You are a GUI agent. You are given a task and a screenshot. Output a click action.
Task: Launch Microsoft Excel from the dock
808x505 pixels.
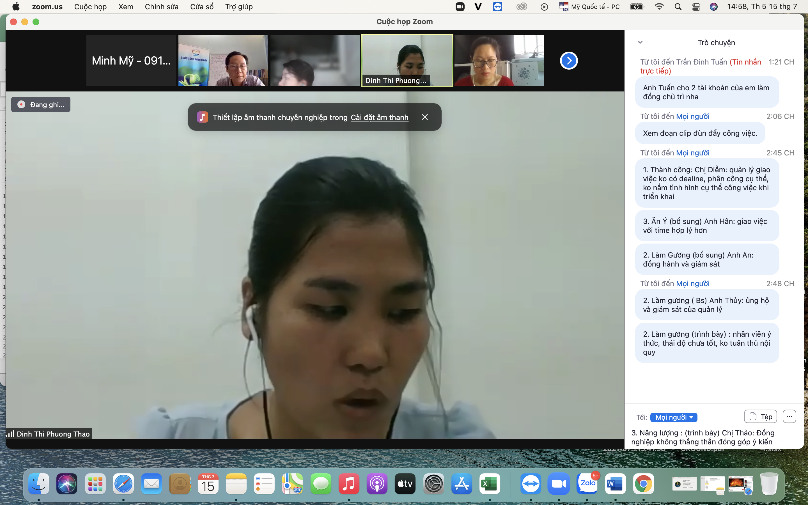490,484
